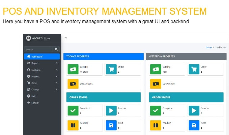Click today's Due Amount label

[x=86, y=84]
